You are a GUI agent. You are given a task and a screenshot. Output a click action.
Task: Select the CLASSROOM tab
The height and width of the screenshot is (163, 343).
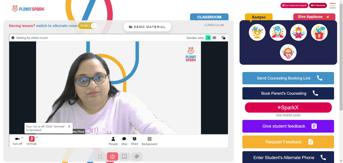pos(209,17)
